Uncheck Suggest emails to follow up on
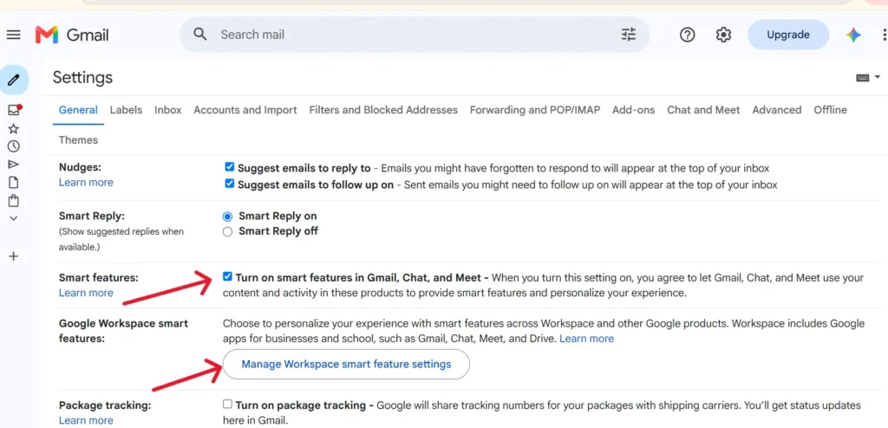This screenshot has height=428, width=888. coord(229,184)
